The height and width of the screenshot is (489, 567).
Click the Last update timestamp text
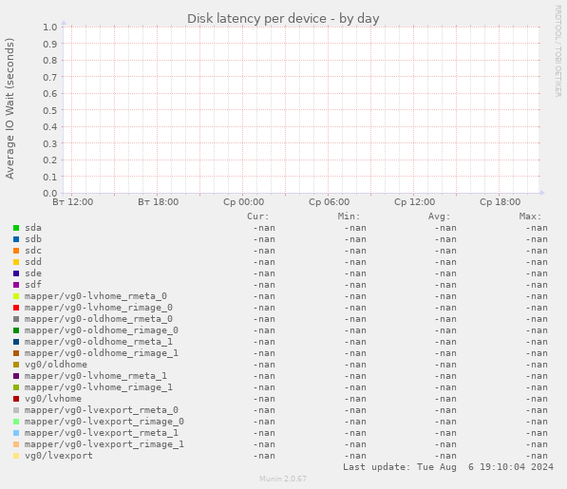(448, 467)
